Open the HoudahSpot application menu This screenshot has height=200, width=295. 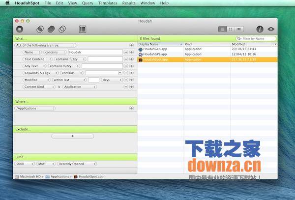click(27, 3)
